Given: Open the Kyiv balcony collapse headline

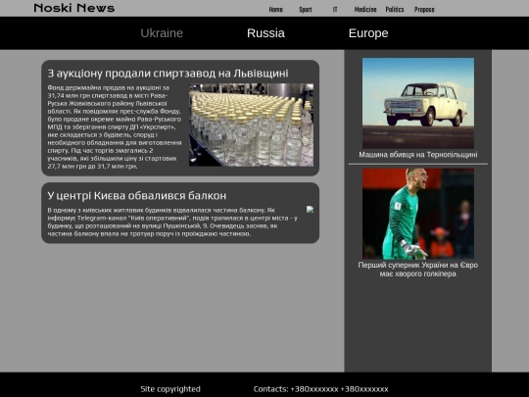Looking at the screenshot, I should pyautogui.click(x=136, y=195).
